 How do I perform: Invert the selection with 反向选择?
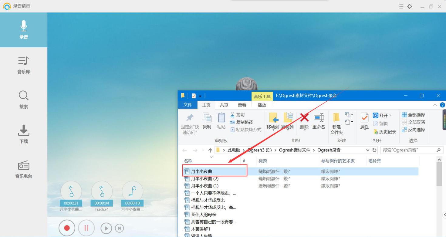point(414,130)
